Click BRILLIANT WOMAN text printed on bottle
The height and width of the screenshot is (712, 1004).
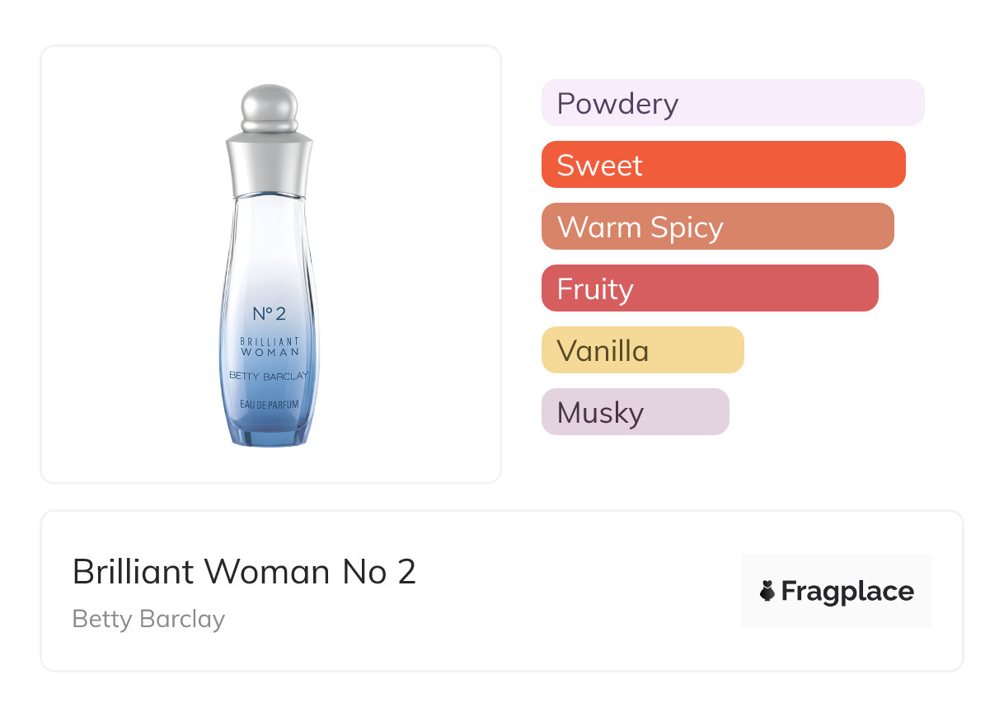point(269,347)
